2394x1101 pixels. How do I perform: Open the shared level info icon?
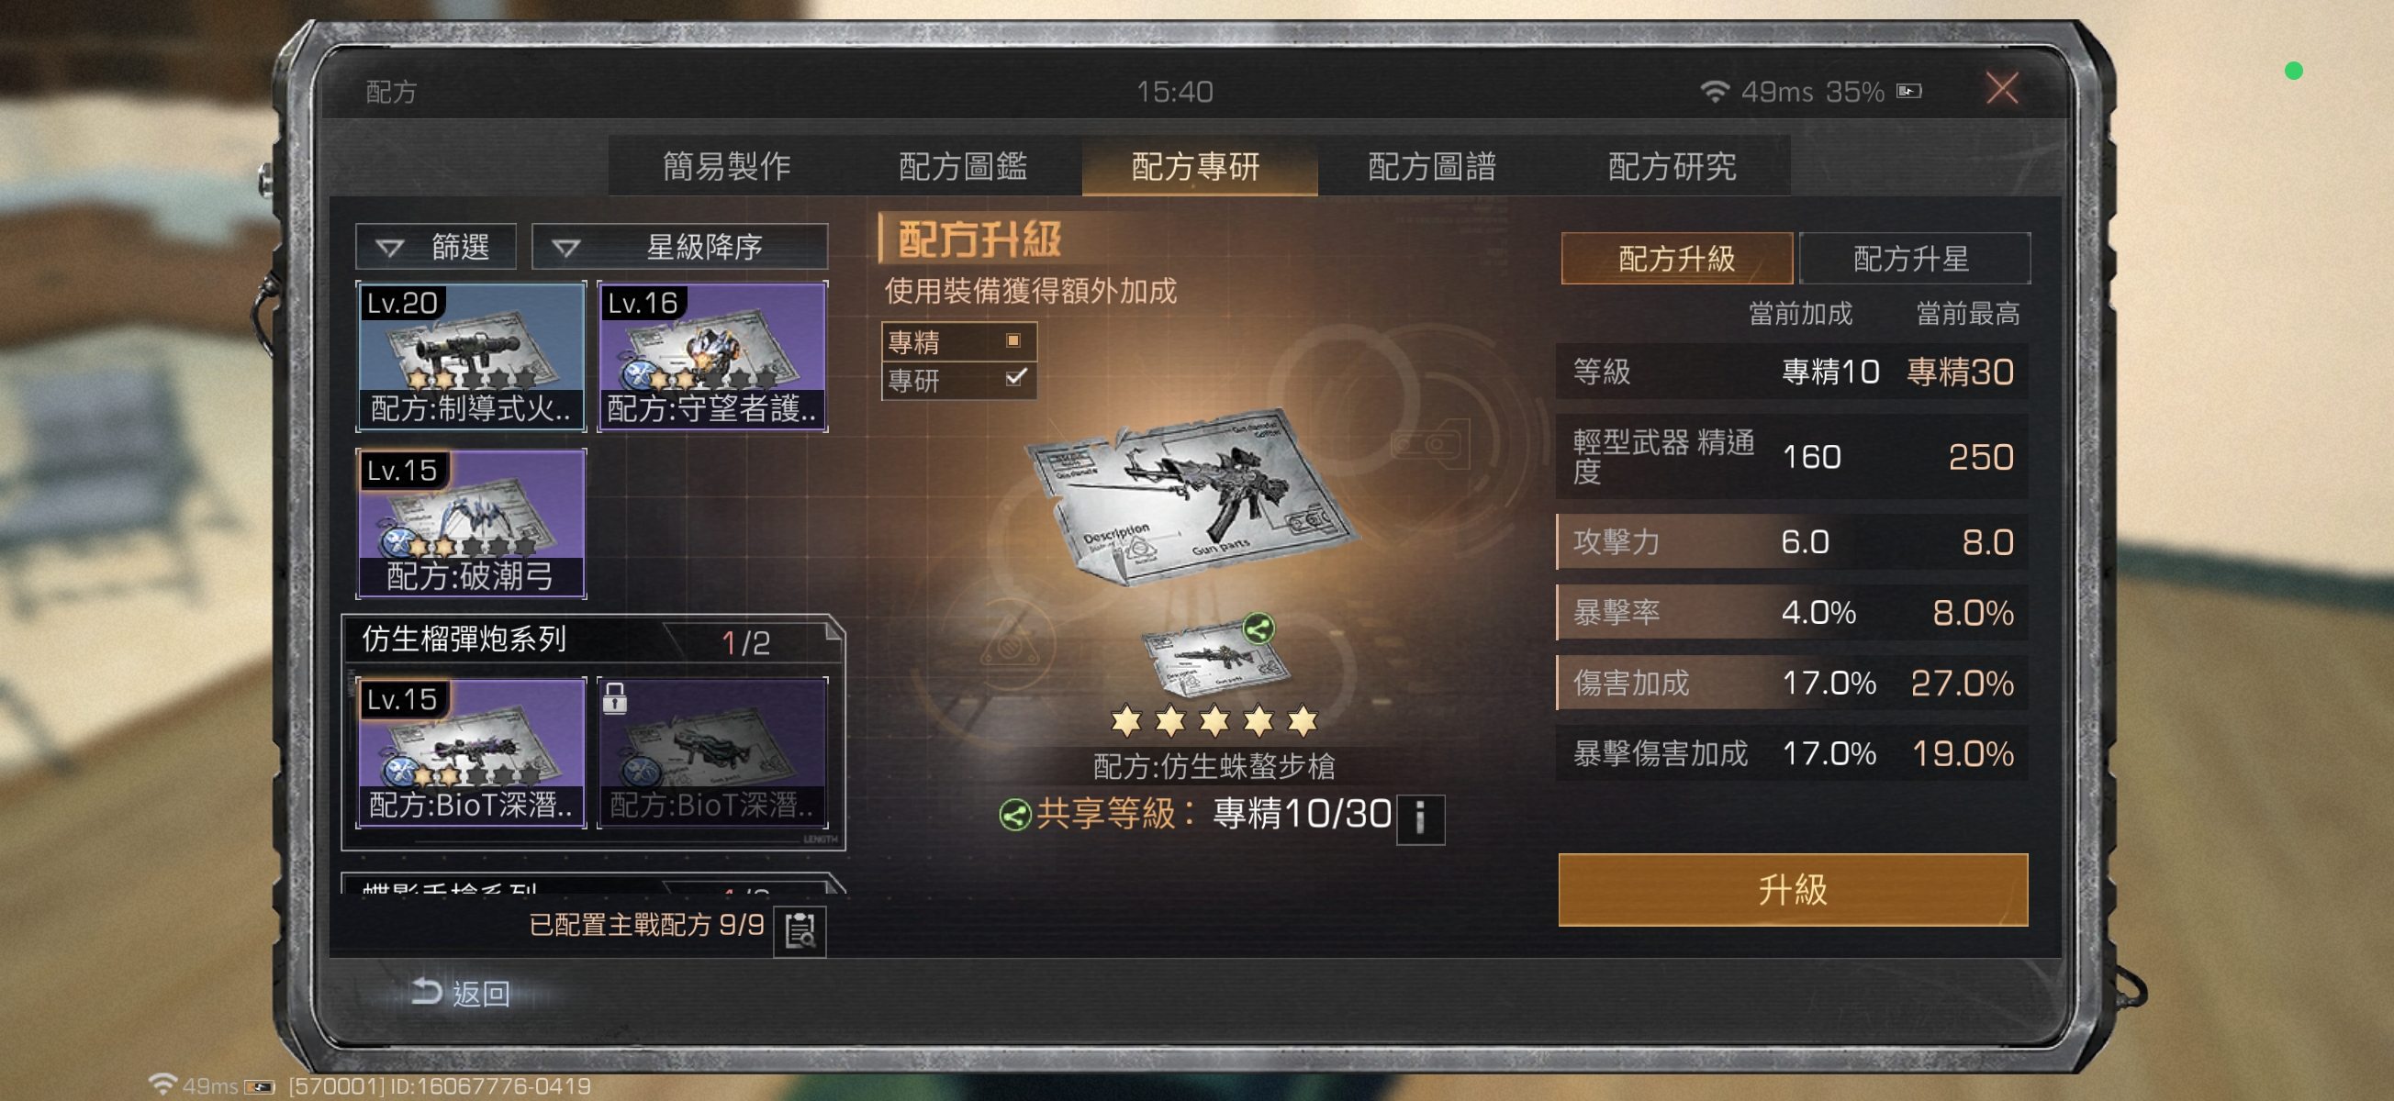(x=1419, y=818)
